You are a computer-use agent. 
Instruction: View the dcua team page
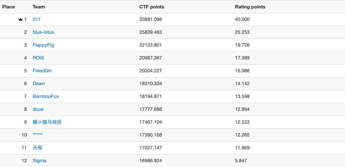pyautogui.click(x=38, y=109)
